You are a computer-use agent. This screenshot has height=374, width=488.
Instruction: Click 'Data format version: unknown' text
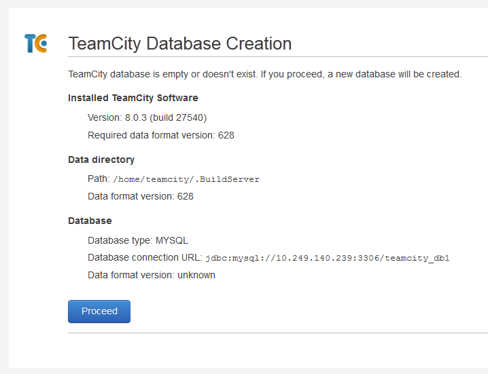[152, 275]
